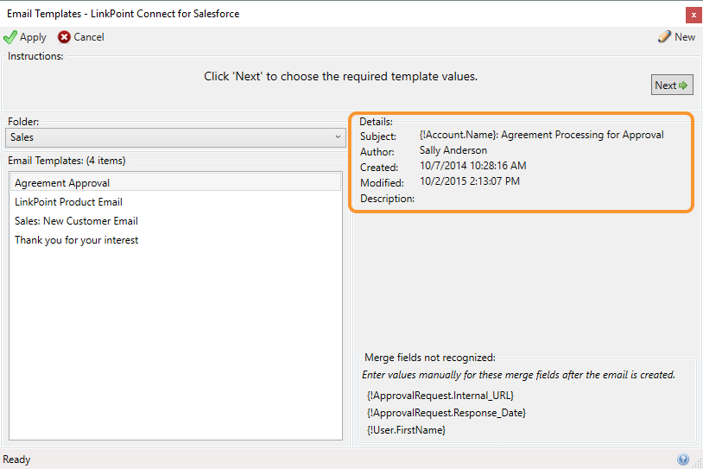Open the Sales folder dropdown
Viewport: 703px width, 469px height.
tap(176, 137)
